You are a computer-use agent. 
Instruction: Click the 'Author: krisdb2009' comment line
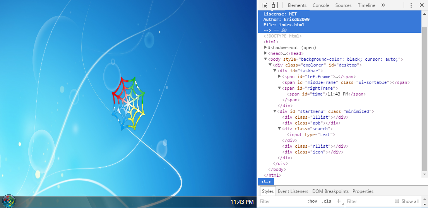[x=286, y=19]
